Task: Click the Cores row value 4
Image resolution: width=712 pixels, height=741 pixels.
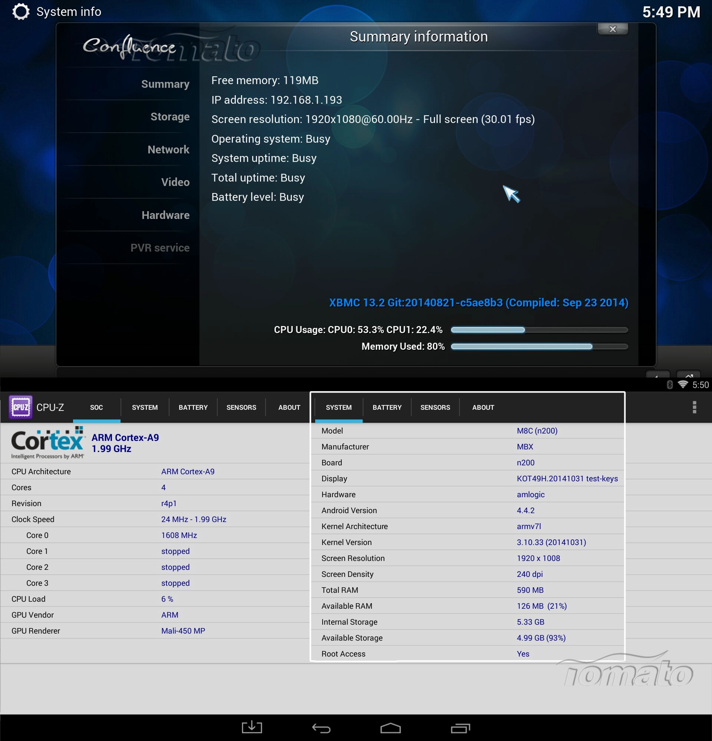Action: click(x=164, y=487)
